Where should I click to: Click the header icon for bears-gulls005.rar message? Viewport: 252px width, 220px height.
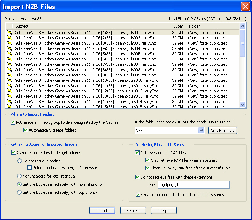[x=10, y=54]
